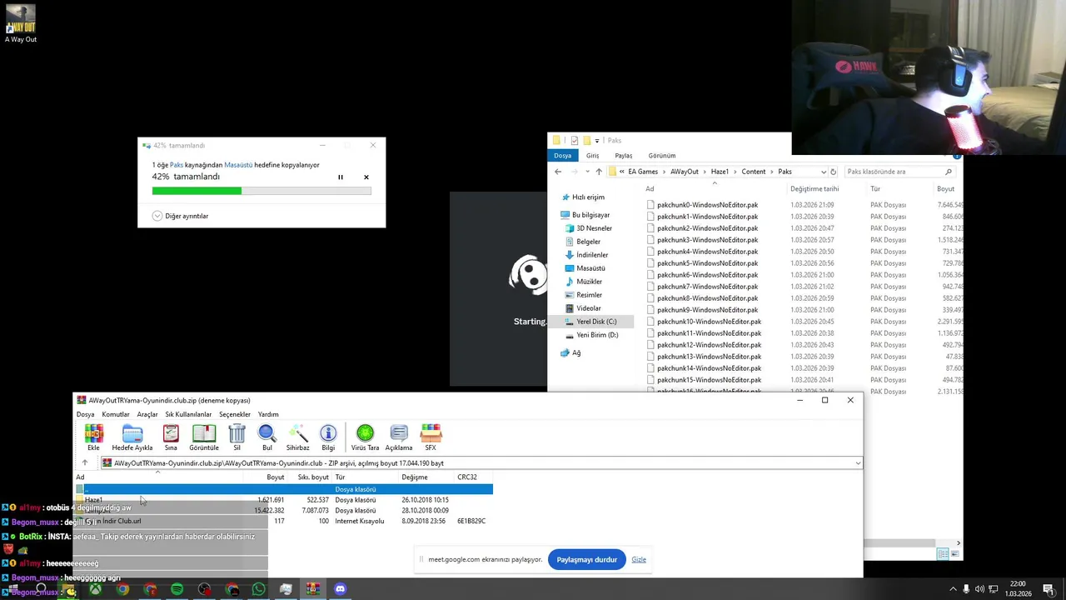Click the up-folder arrow in Explorer

click(x=598, y=172)
